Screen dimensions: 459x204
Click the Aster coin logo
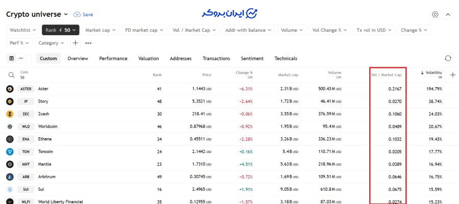pos(10,89)
